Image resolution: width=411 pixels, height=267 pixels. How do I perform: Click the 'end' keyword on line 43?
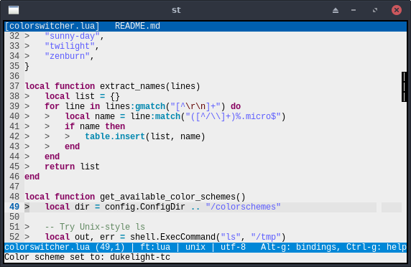tap(73, 146)
